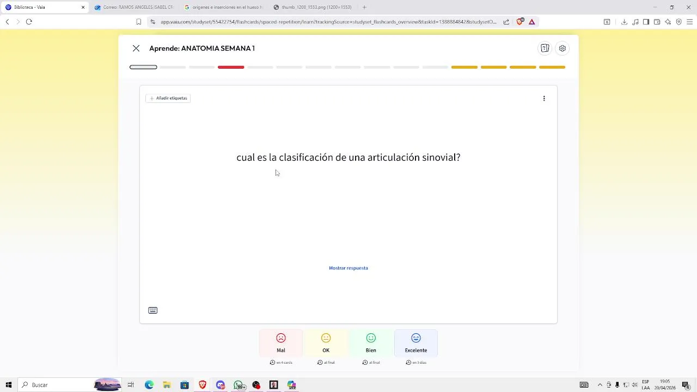Open the flashcard help icon beside settings

(x=545, y=48)
